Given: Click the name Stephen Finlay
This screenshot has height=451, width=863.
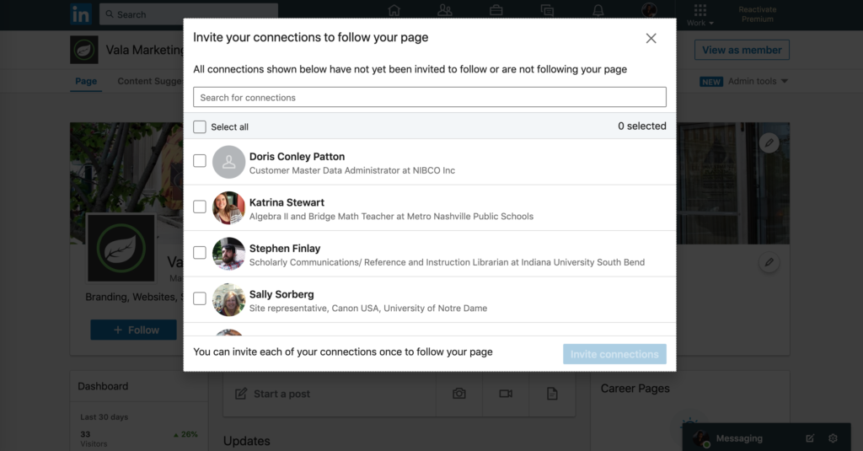Looking at the screenshot, I should [x=285, y=249].
